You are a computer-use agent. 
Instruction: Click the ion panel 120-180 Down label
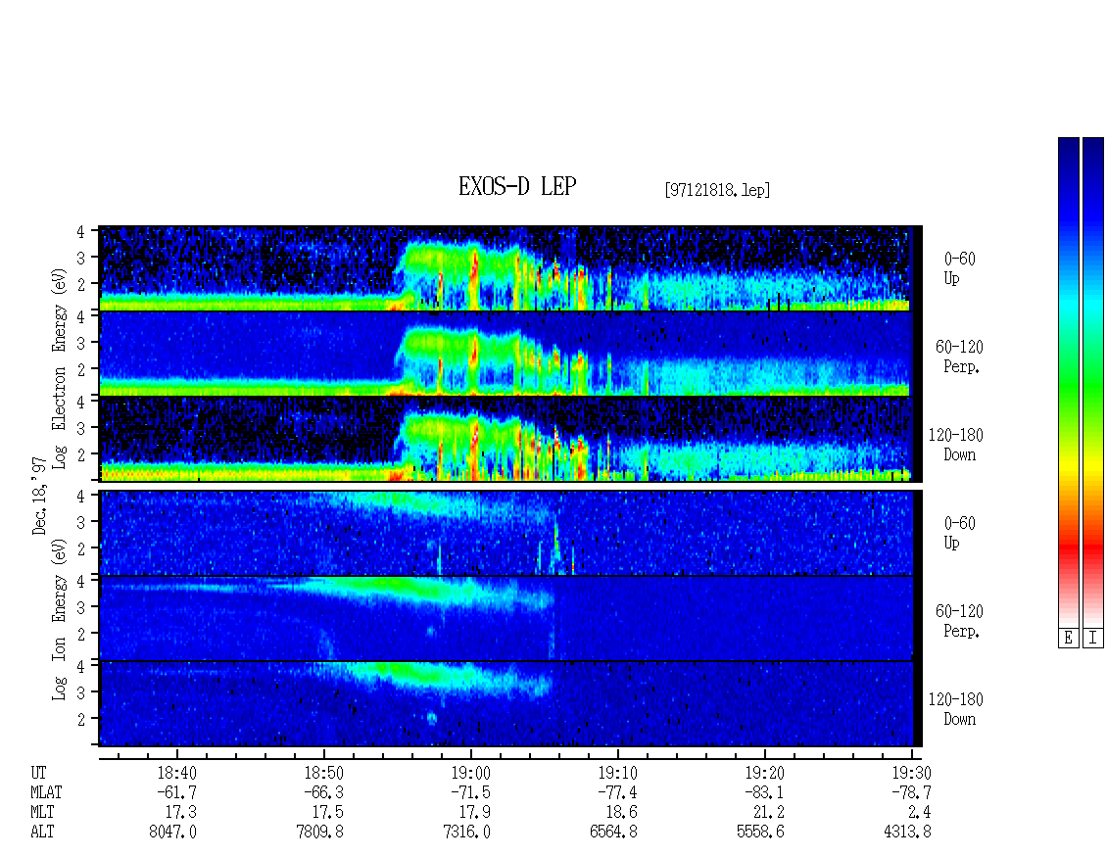[956, 709]
